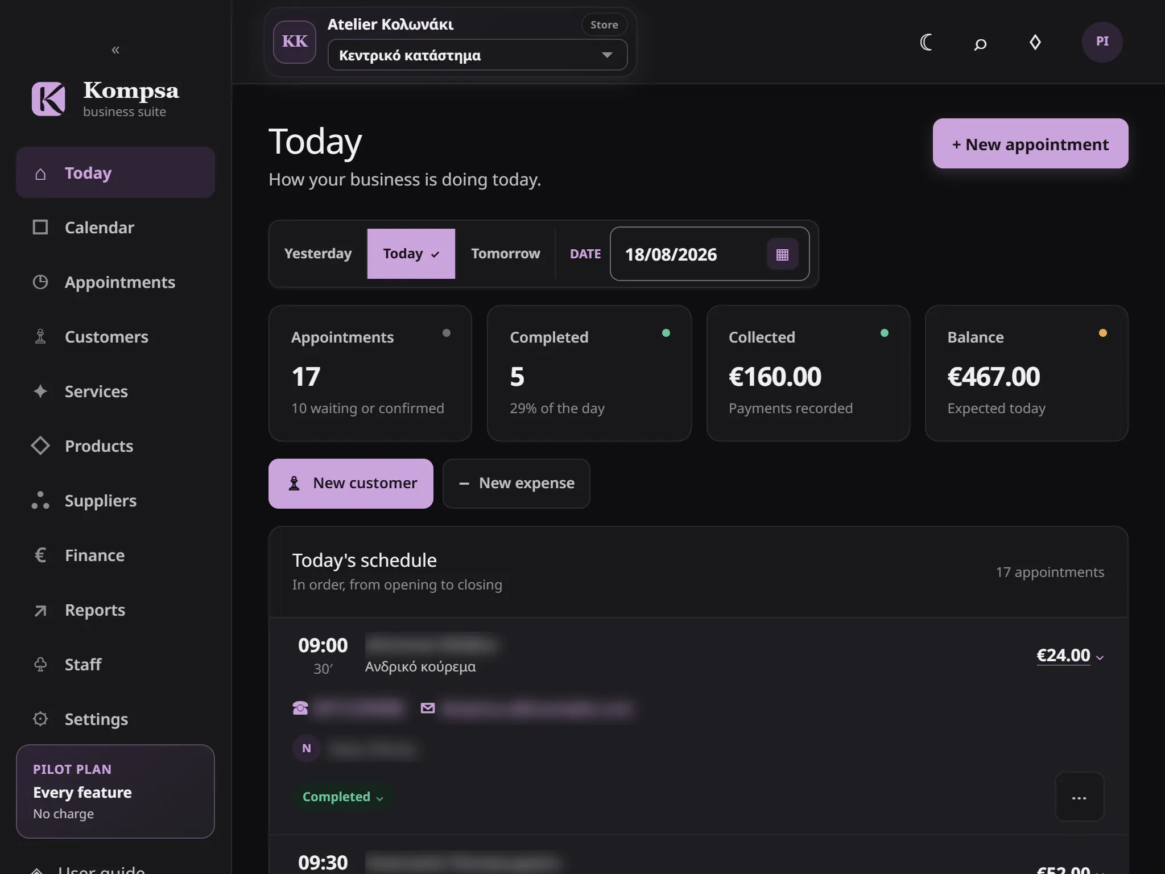Click the Services sparkle icon

click(40, 391)
